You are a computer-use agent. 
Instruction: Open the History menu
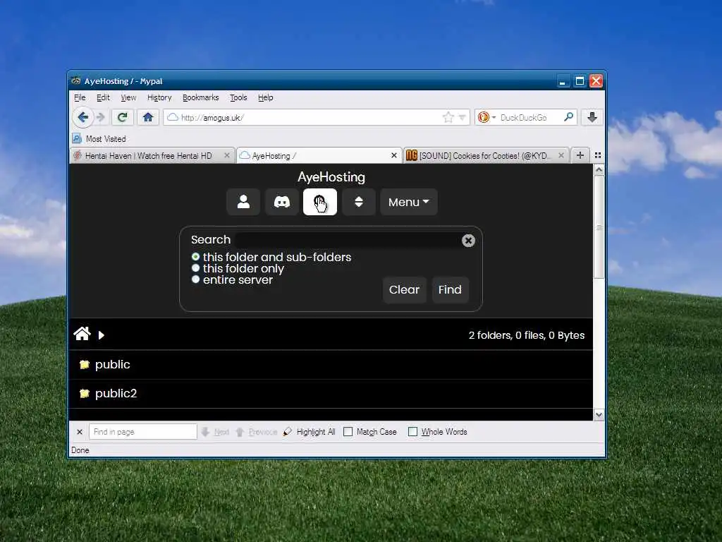coord(159,97)
